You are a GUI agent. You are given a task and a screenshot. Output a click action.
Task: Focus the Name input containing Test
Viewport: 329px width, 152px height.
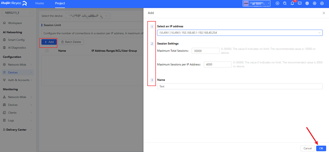tap(239, 86)
